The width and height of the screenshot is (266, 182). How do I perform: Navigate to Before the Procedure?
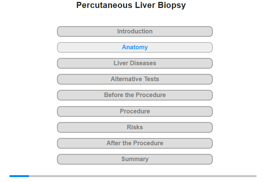click(x=135, y=95)
